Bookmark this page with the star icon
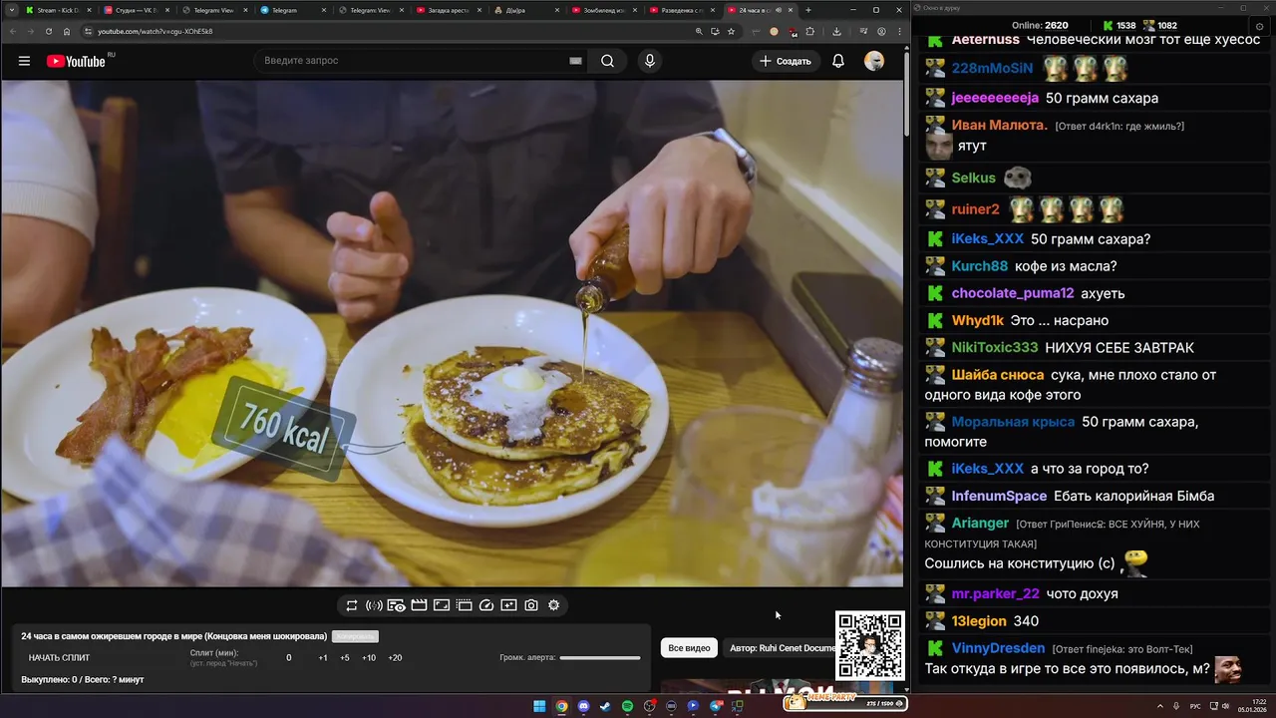Screen dimensions: 1276x718 [731, 31]
